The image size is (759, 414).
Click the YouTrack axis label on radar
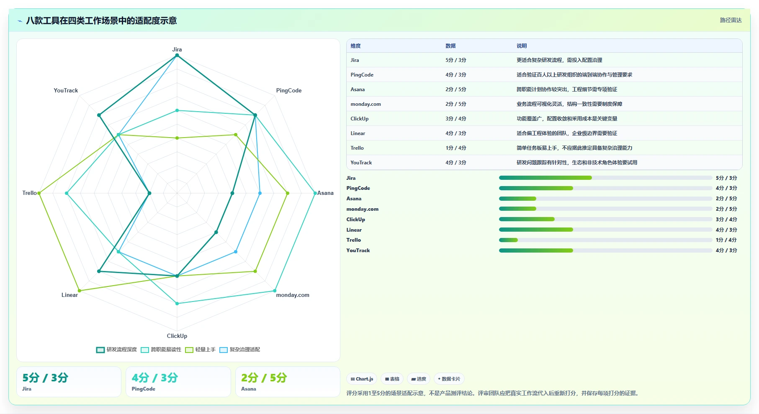[x=66, y=90]
